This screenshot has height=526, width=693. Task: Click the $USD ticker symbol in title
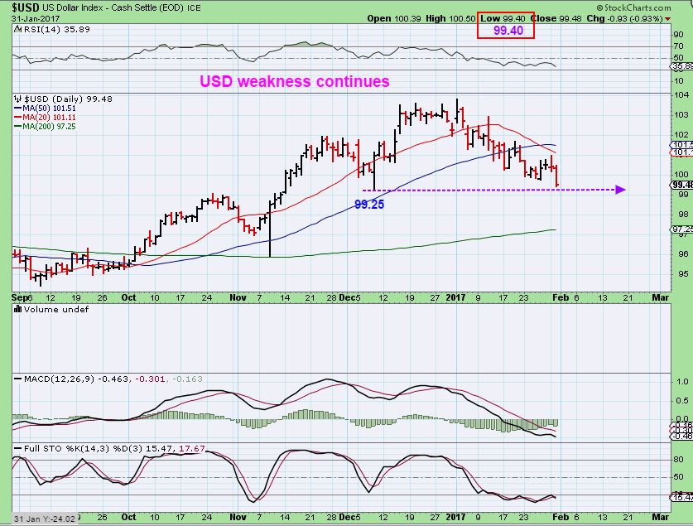click(x=26, y=7)
